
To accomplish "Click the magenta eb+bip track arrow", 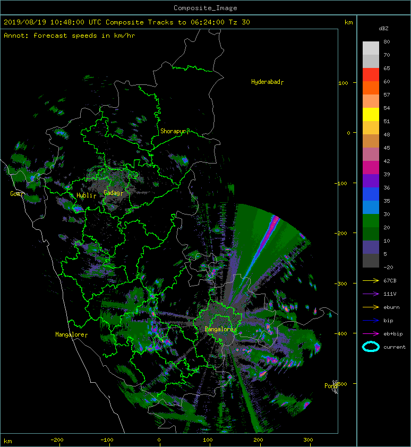I will coord(371,334).
